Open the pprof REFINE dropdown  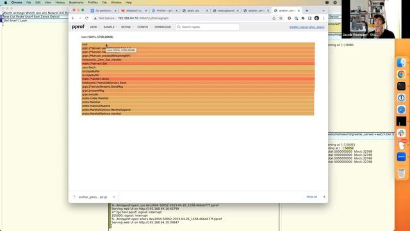point(127,27)
